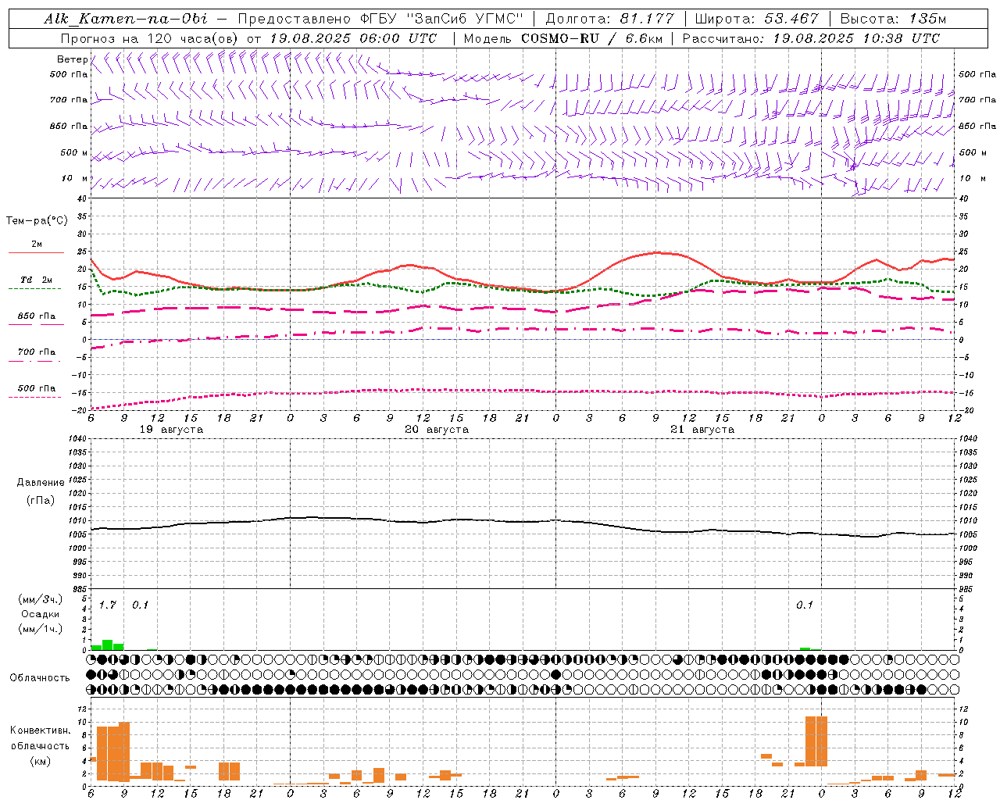Click the tallest green precipitation bar on 19 августа
This screenshot has height=800, width=1000.
[x=108, y=645]
